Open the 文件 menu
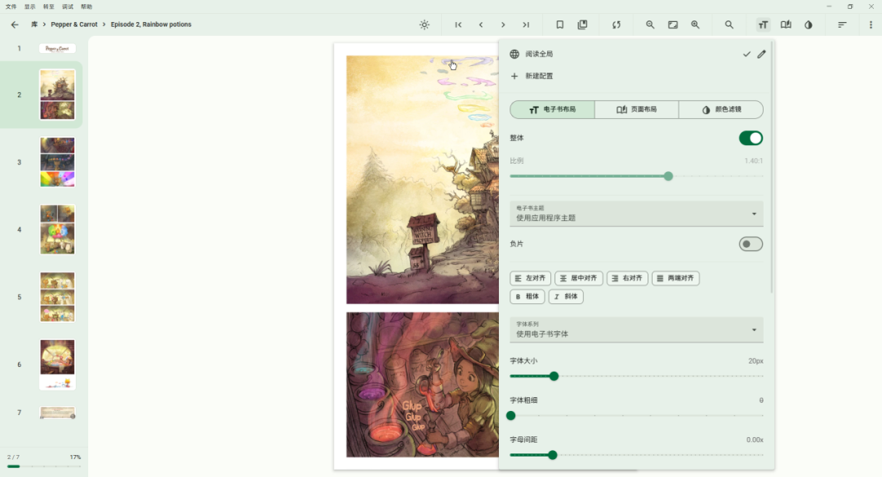This screenshot has height=477, width=882. click(11, 7)
